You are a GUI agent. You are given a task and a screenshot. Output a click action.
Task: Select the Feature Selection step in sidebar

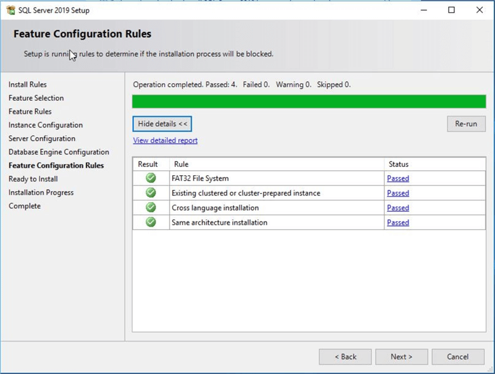click(36, 98)
